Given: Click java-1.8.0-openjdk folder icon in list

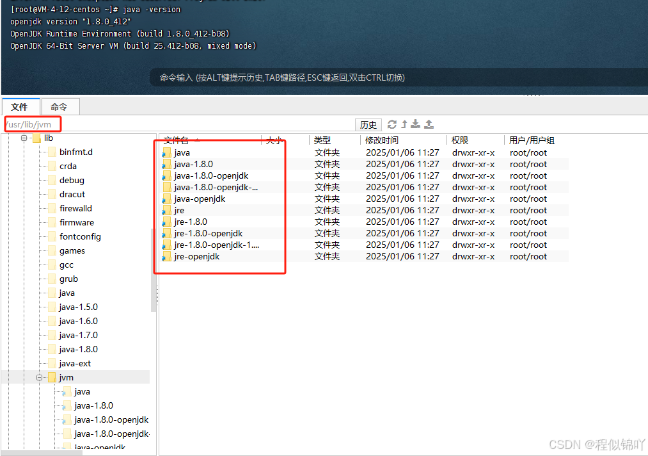Looking at the screenshot, I should click(167, 176).
